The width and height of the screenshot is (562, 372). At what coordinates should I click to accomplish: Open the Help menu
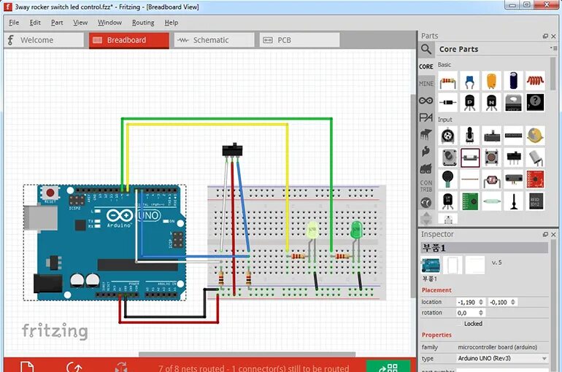pos(172,23)
